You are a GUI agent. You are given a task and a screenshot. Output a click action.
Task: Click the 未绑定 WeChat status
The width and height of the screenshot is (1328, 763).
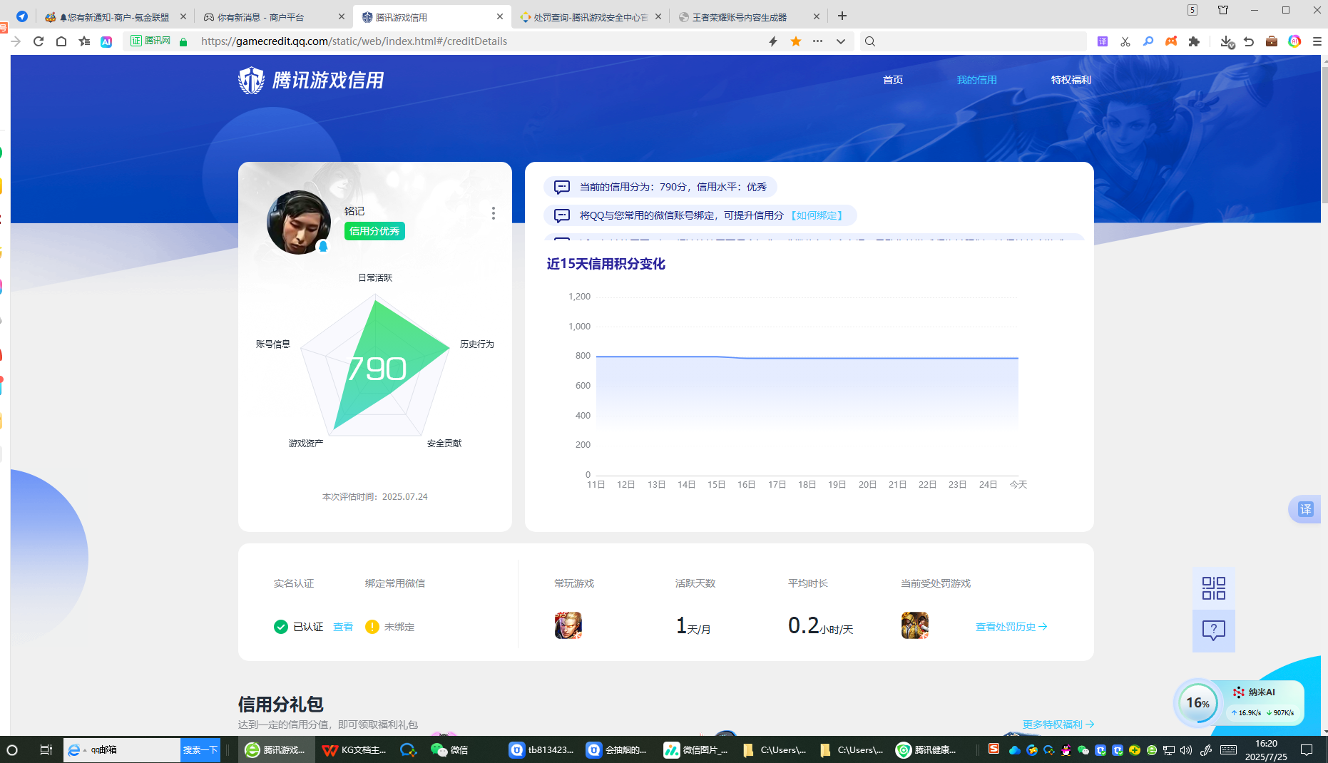pyautogui.click(x=389, y=627)
